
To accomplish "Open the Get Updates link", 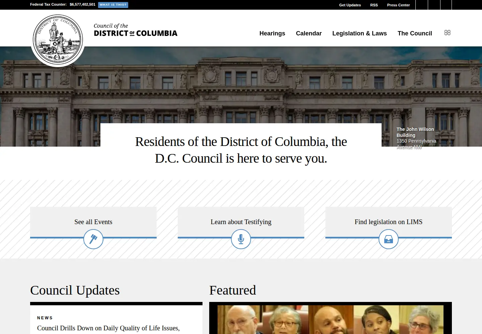I will point(350,5).
